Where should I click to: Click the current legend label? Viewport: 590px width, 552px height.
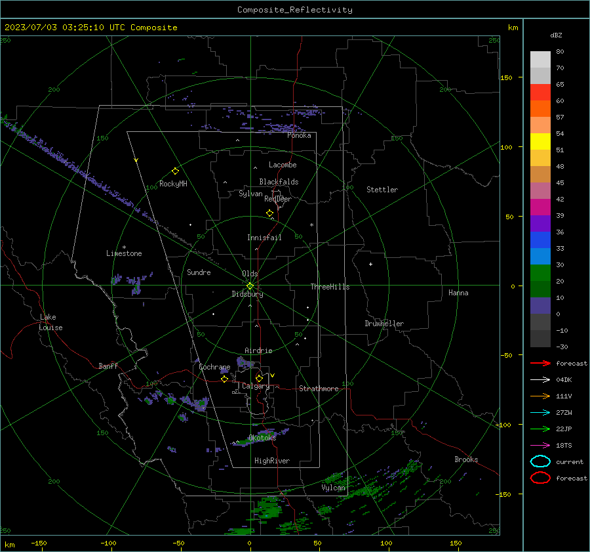click(570, 461)
